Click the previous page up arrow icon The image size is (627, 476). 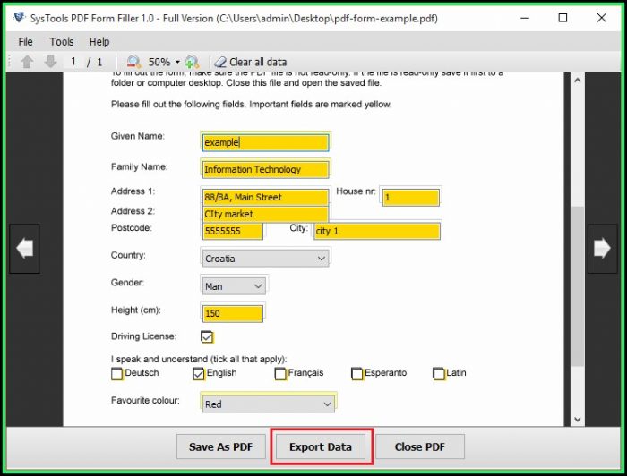[27, 62]
